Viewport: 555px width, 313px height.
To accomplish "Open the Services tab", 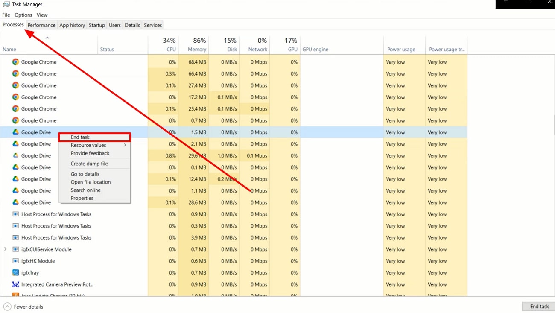I will pos(153,25).
